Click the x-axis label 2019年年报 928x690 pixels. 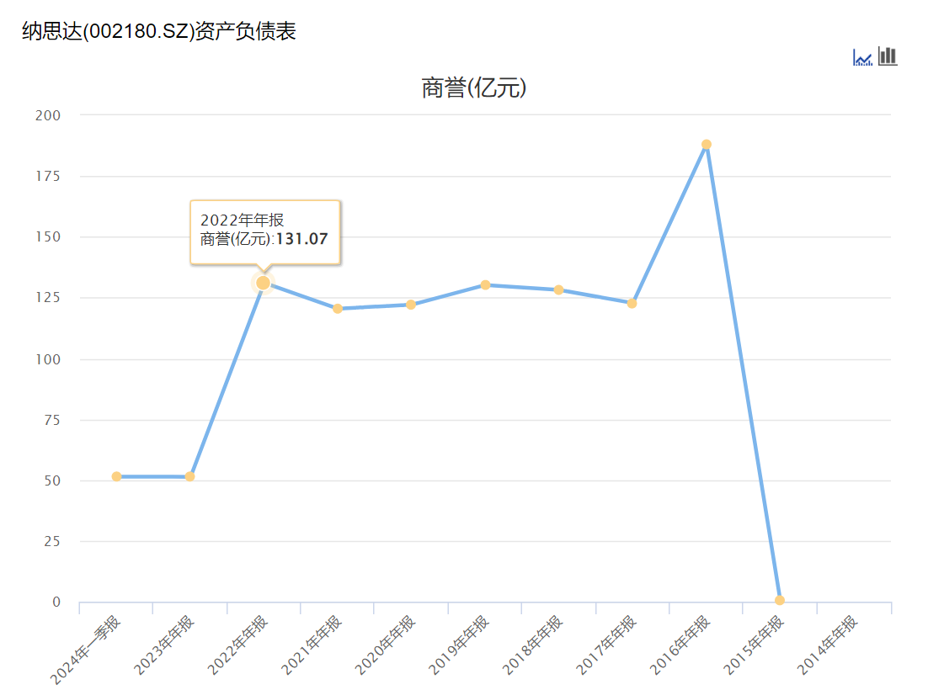click(459, 645)
